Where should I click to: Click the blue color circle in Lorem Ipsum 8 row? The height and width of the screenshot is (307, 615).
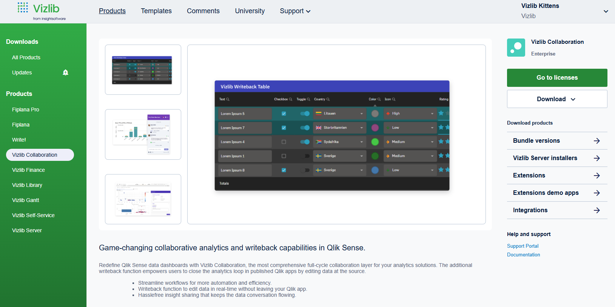(375, 170)
